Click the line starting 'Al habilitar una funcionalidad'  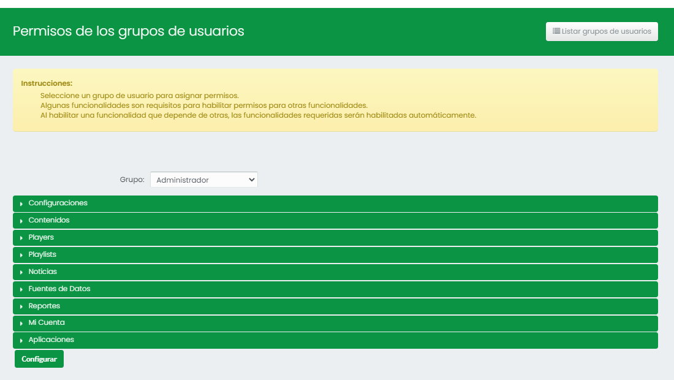point(259,115)
